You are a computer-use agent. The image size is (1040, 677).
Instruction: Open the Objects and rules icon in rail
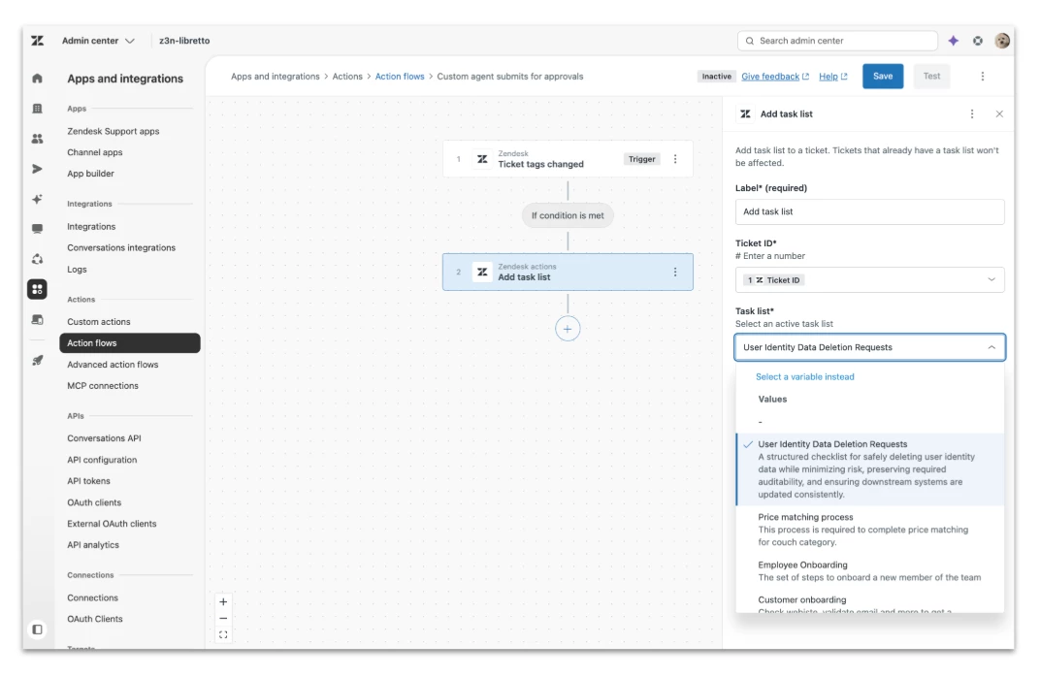pos(37,259)
